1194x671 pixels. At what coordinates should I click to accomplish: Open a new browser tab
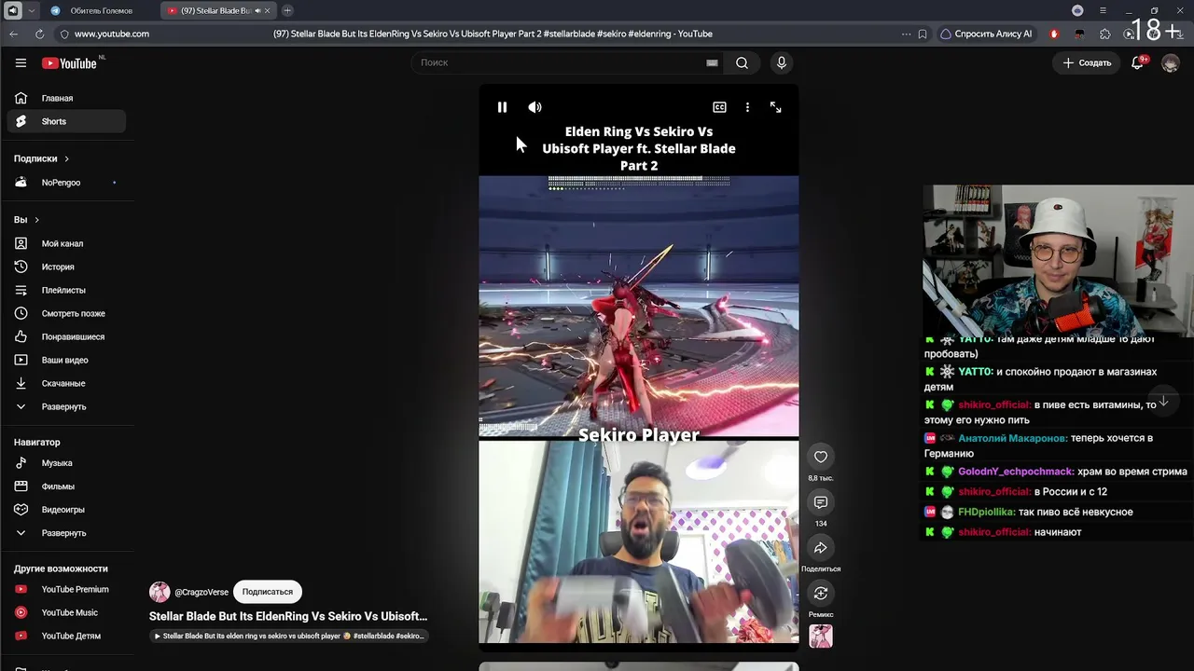287,10
